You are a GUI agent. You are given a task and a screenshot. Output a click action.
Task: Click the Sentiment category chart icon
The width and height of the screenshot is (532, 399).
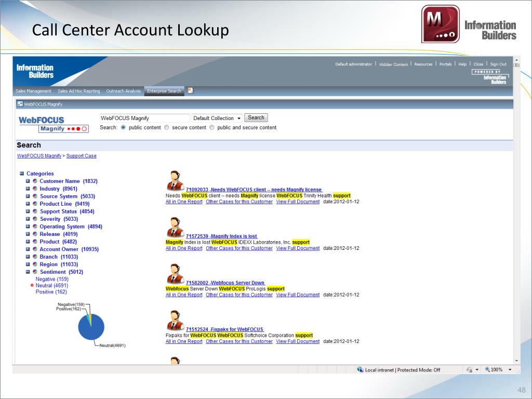[35, 272]
